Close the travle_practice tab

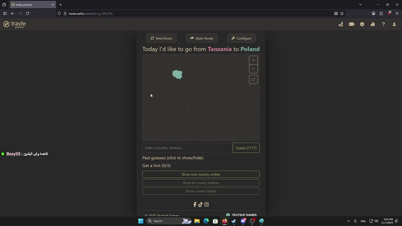coord(53,5)
